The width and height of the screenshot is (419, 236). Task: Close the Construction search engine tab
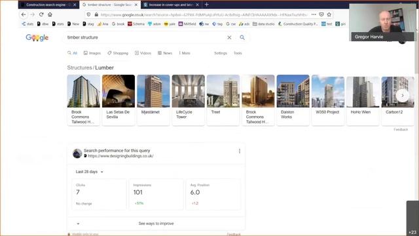point(75,5)
